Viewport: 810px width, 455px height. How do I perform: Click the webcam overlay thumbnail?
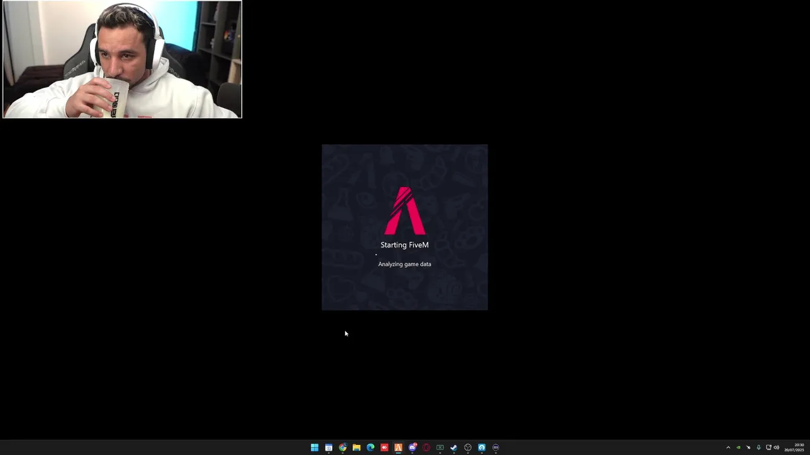click(122, 59)
